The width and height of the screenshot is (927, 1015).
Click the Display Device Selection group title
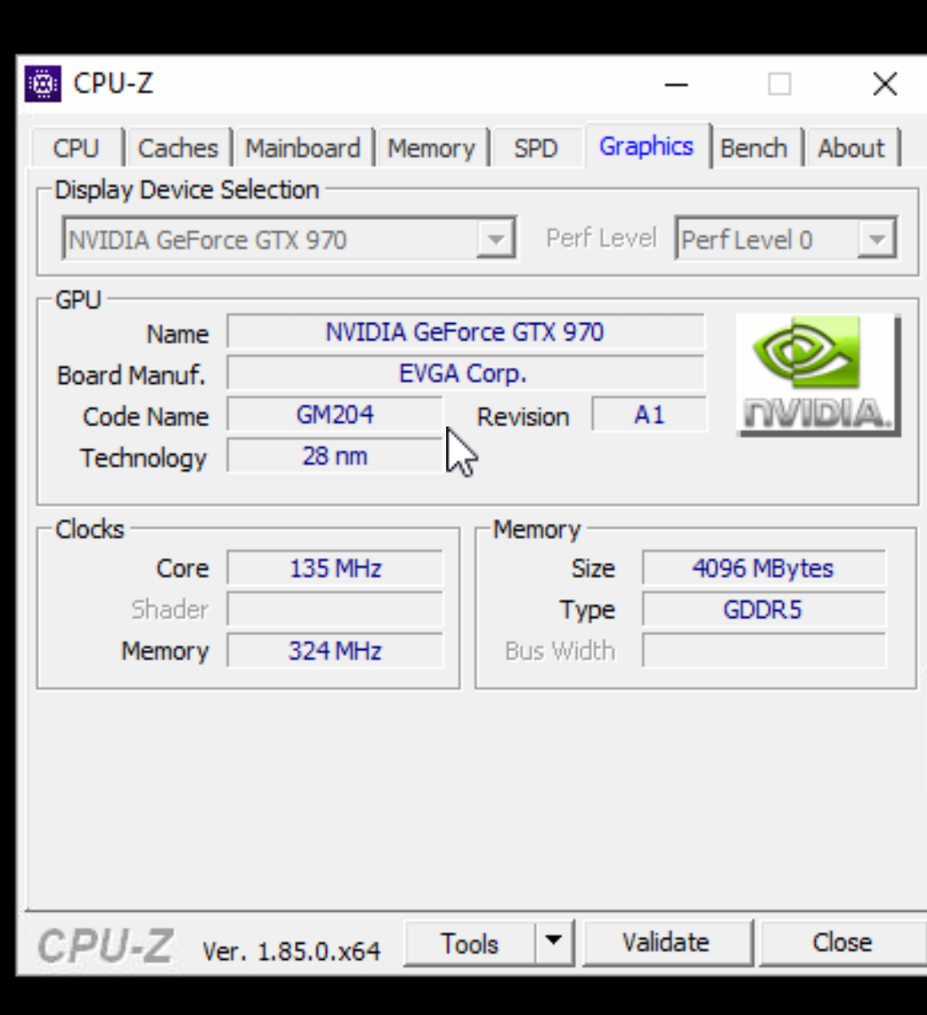[187, 191]
